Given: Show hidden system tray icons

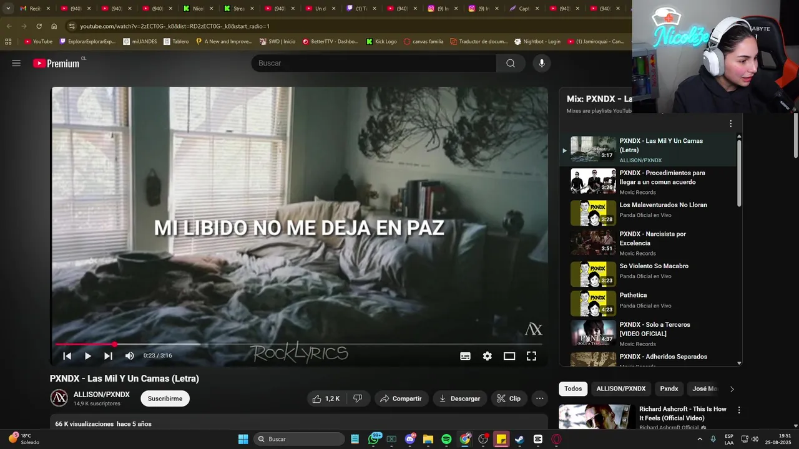Looking at the screenshot, I should [700, 439].
